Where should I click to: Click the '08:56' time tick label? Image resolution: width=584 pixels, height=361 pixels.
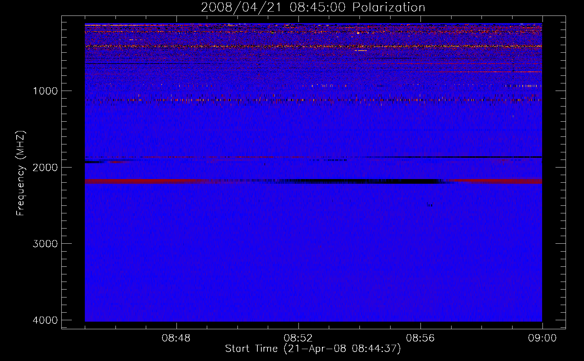click(x=420, y=338)
